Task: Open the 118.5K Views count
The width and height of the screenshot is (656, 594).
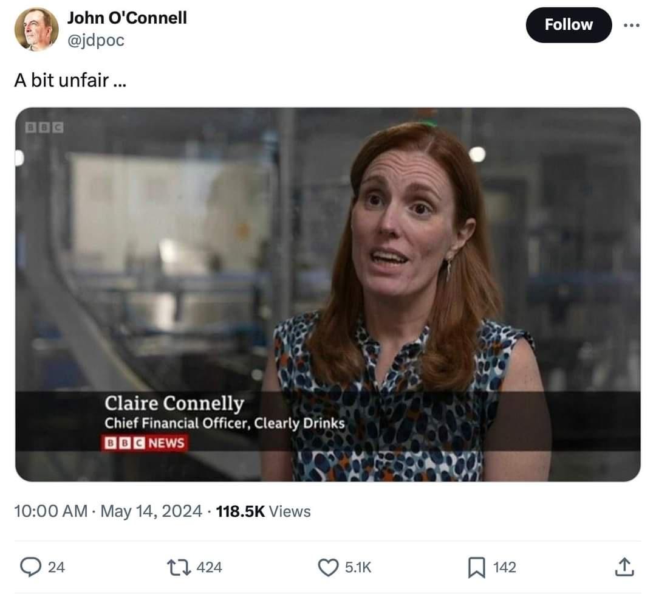Action: point(263,511)
